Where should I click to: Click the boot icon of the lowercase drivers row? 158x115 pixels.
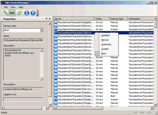click(x=56, y=40)
